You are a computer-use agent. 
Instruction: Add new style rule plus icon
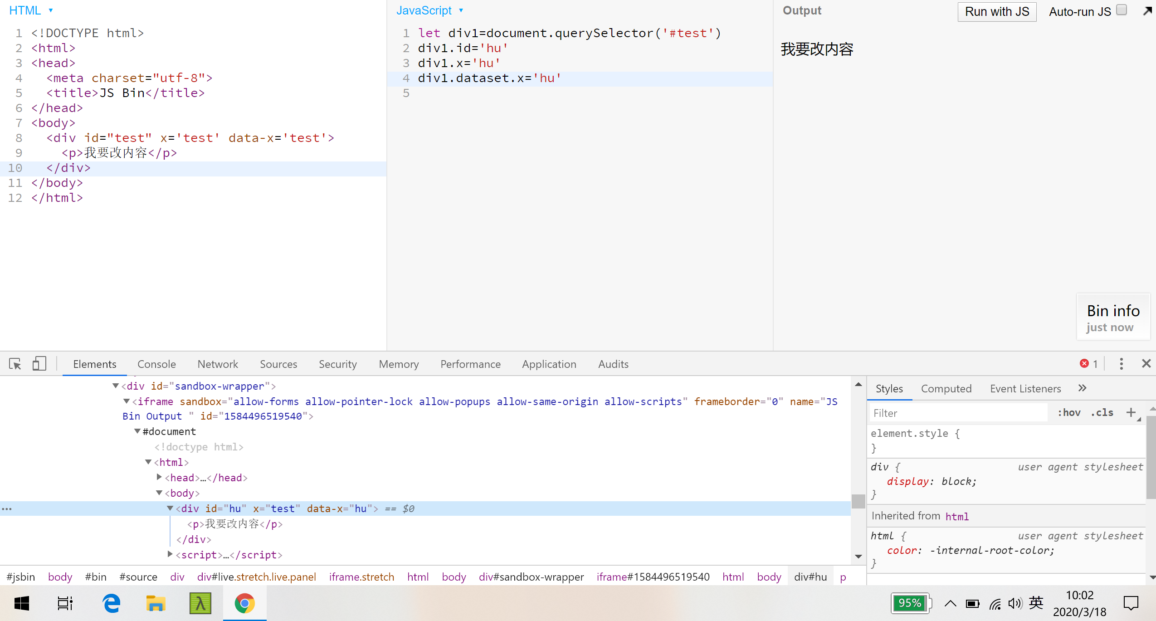[x=1131, y=412]
